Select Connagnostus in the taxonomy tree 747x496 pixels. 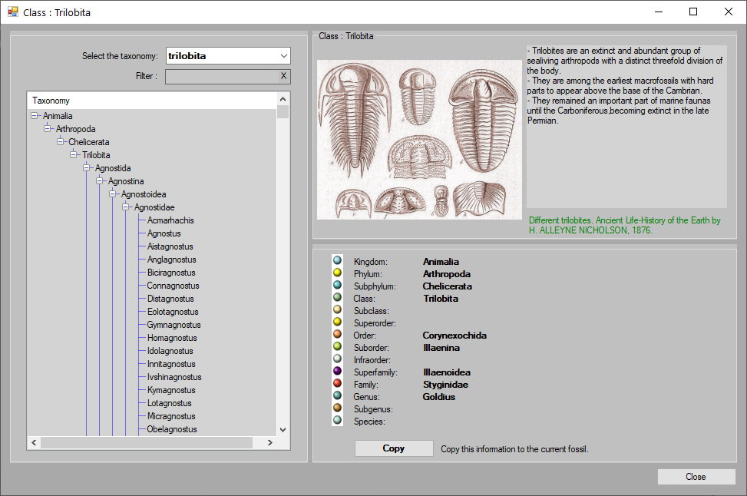pyautogui.click(x=173, y=286)
